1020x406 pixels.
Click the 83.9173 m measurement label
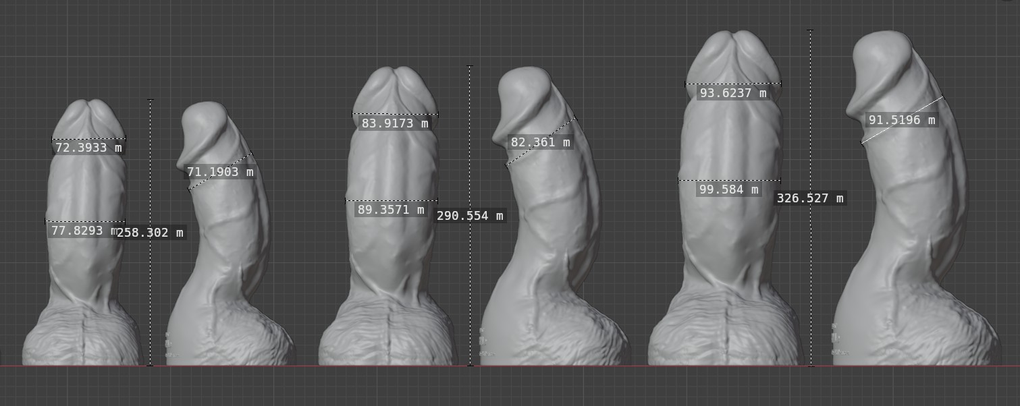[395, 123]
